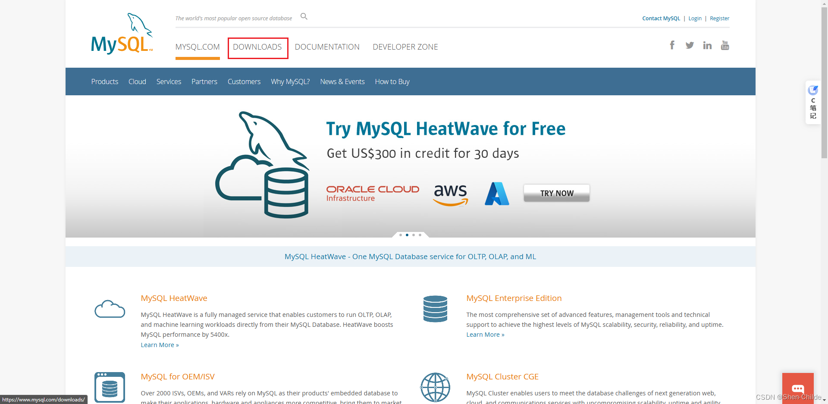Open the MySQL Cluster CGE heading link
This screenshot has width=828, height=404.
(x=502, y=376)
